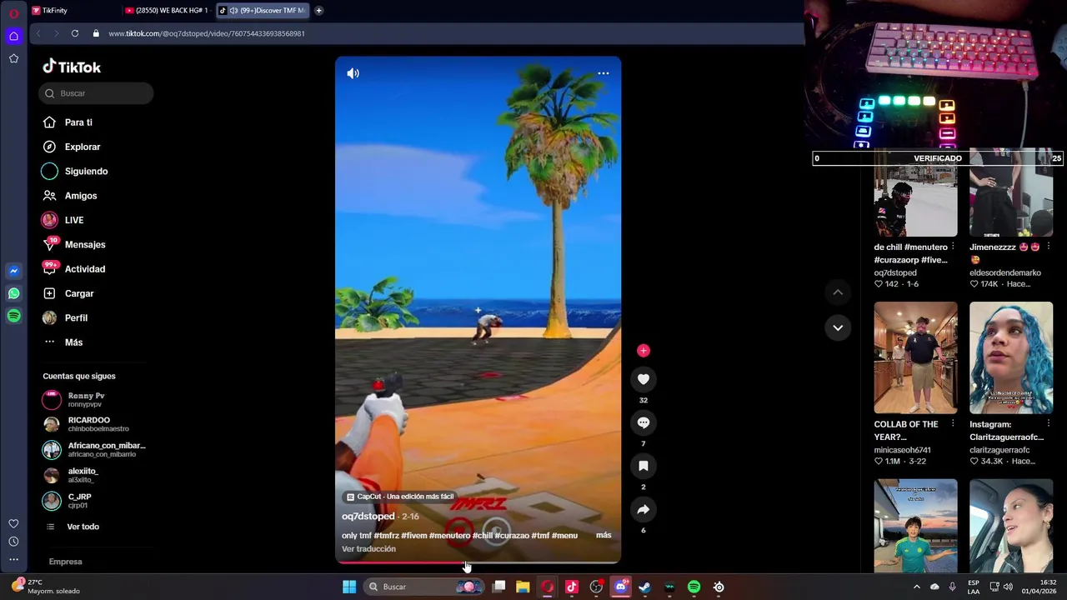1067x600 pixels.
Task: Open Windows Start menu
Action: (x=349, y=587)
